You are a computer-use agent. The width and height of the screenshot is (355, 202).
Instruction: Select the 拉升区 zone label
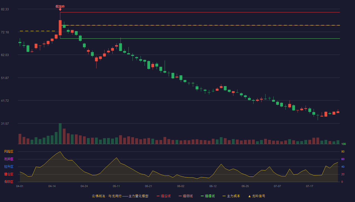tap(9, 167)
